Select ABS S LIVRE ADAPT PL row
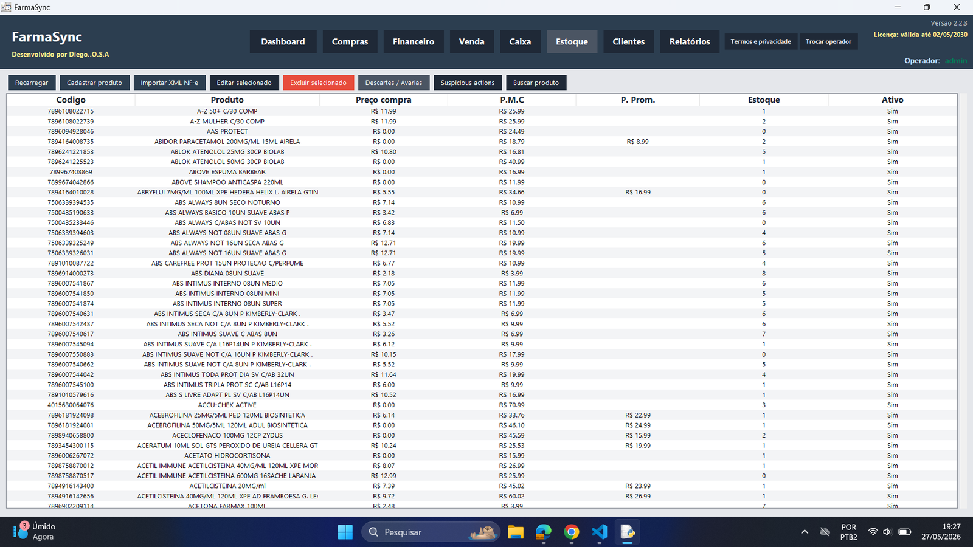Viewport: 973px width, 547px height. click(x=482, y=395)
